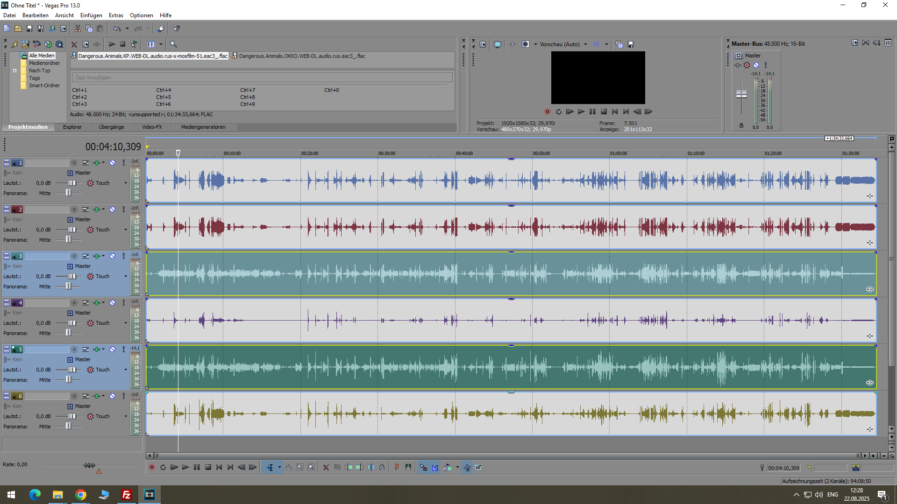Select the Zoom edit tool
Screen dimensions: 897x504
pyautogui.click(x=311, y=467)
